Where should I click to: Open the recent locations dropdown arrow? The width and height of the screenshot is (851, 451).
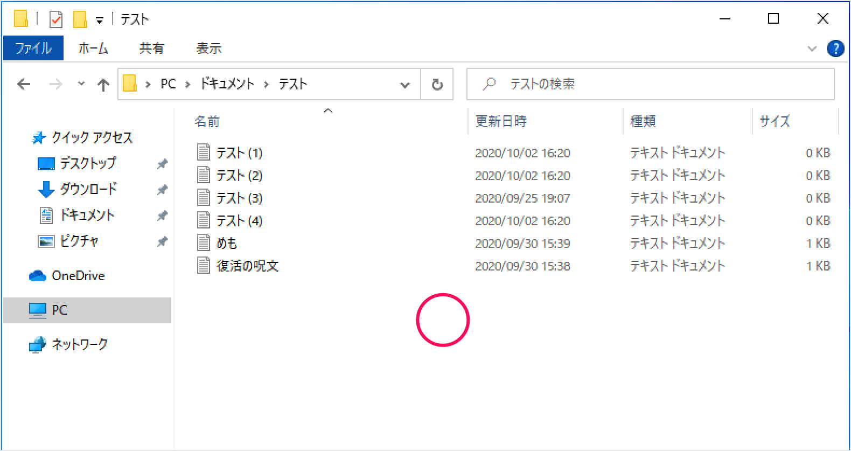pyautogui.click(x=81, y=84)
